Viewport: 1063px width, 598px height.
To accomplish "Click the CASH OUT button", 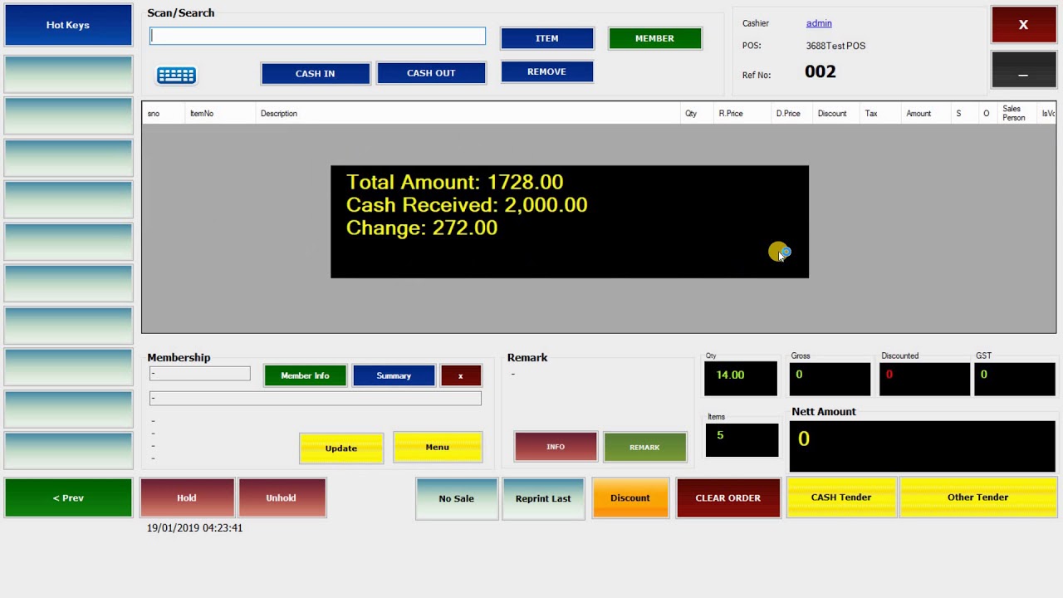I will point(431,73).
